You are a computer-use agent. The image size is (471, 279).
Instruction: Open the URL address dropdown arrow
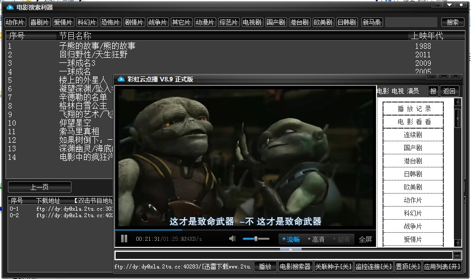[x=457, y=255]
